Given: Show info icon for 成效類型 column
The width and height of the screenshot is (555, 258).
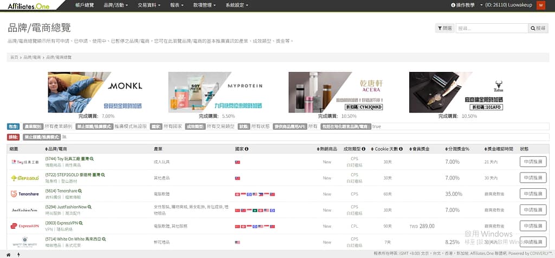Looking at the screenshot, I should [364, 149].
